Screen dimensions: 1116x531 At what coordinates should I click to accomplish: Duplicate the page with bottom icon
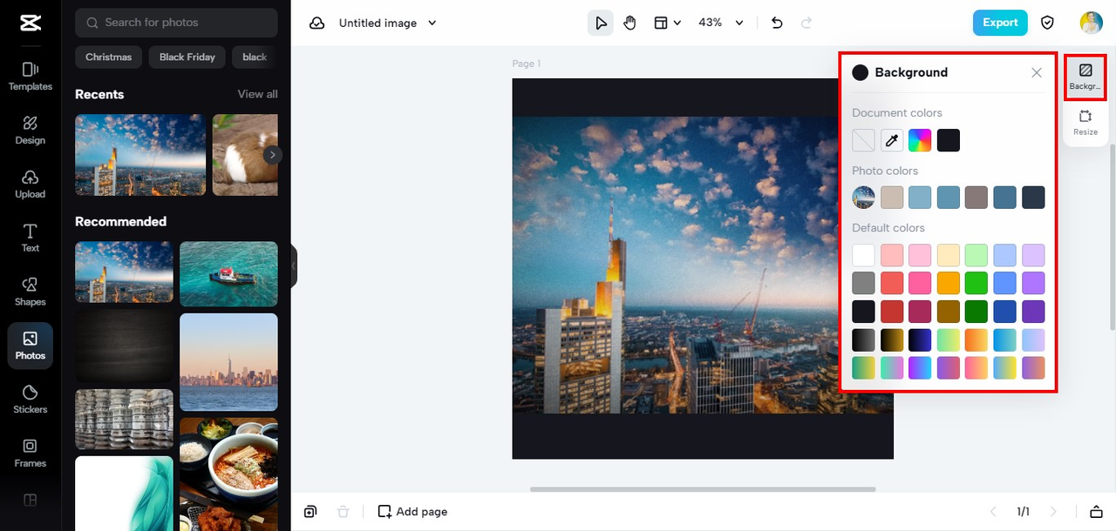coord(310,512)
